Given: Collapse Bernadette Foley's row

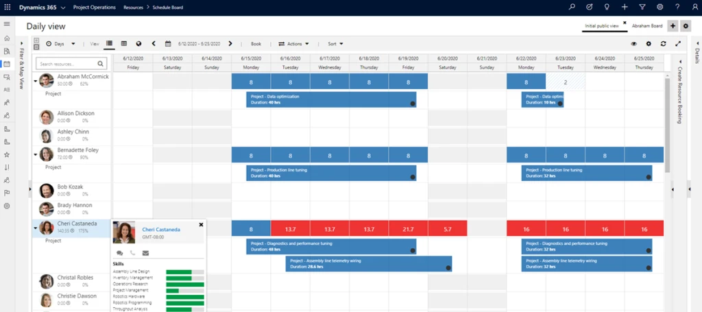Looking at the screenshot, I should click(36, 154).
